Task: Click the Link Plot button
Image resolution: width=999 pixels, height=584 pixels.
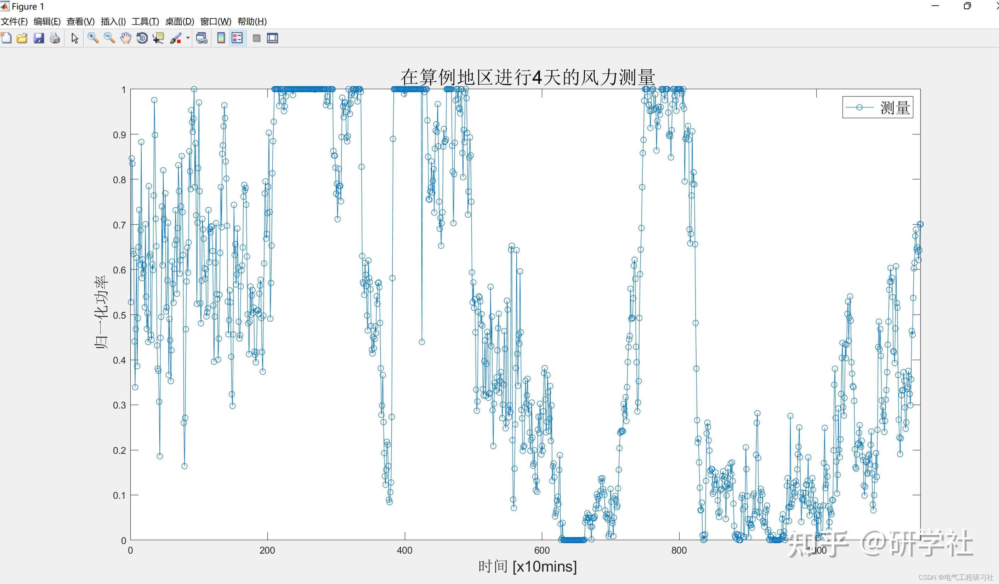Action: [202, 38]
